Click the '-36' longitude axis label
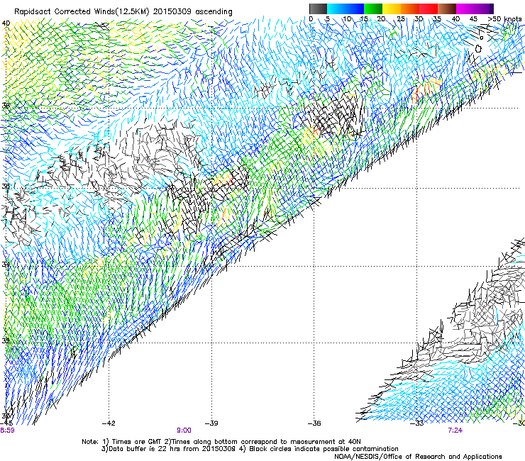The width and height of the screenshot is (525, 461). [314, 423]
